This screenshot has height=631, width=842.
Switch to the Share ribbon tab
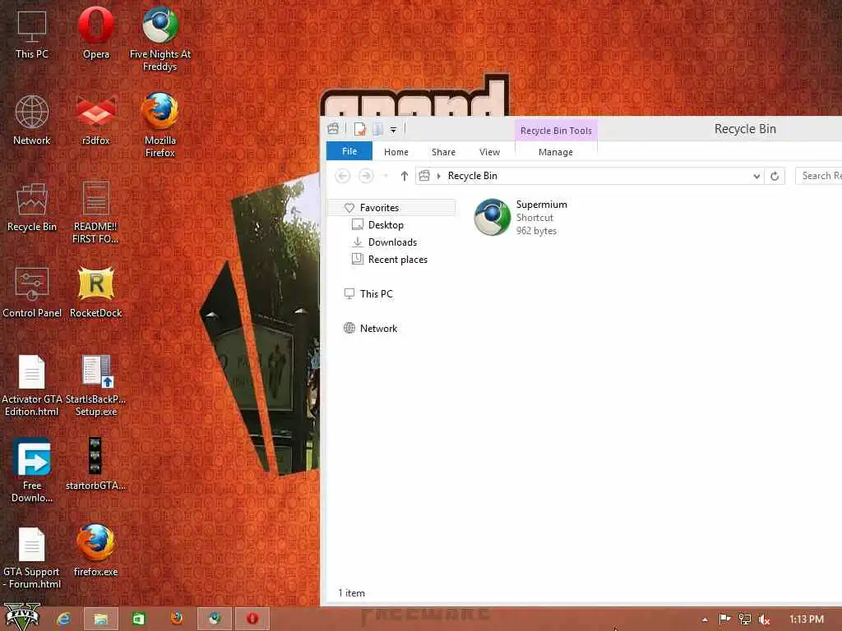click(x=443, y=152)
